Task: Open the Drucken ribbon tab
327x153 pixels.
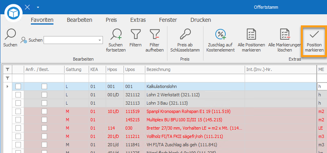Action: [x=201, y=20]
